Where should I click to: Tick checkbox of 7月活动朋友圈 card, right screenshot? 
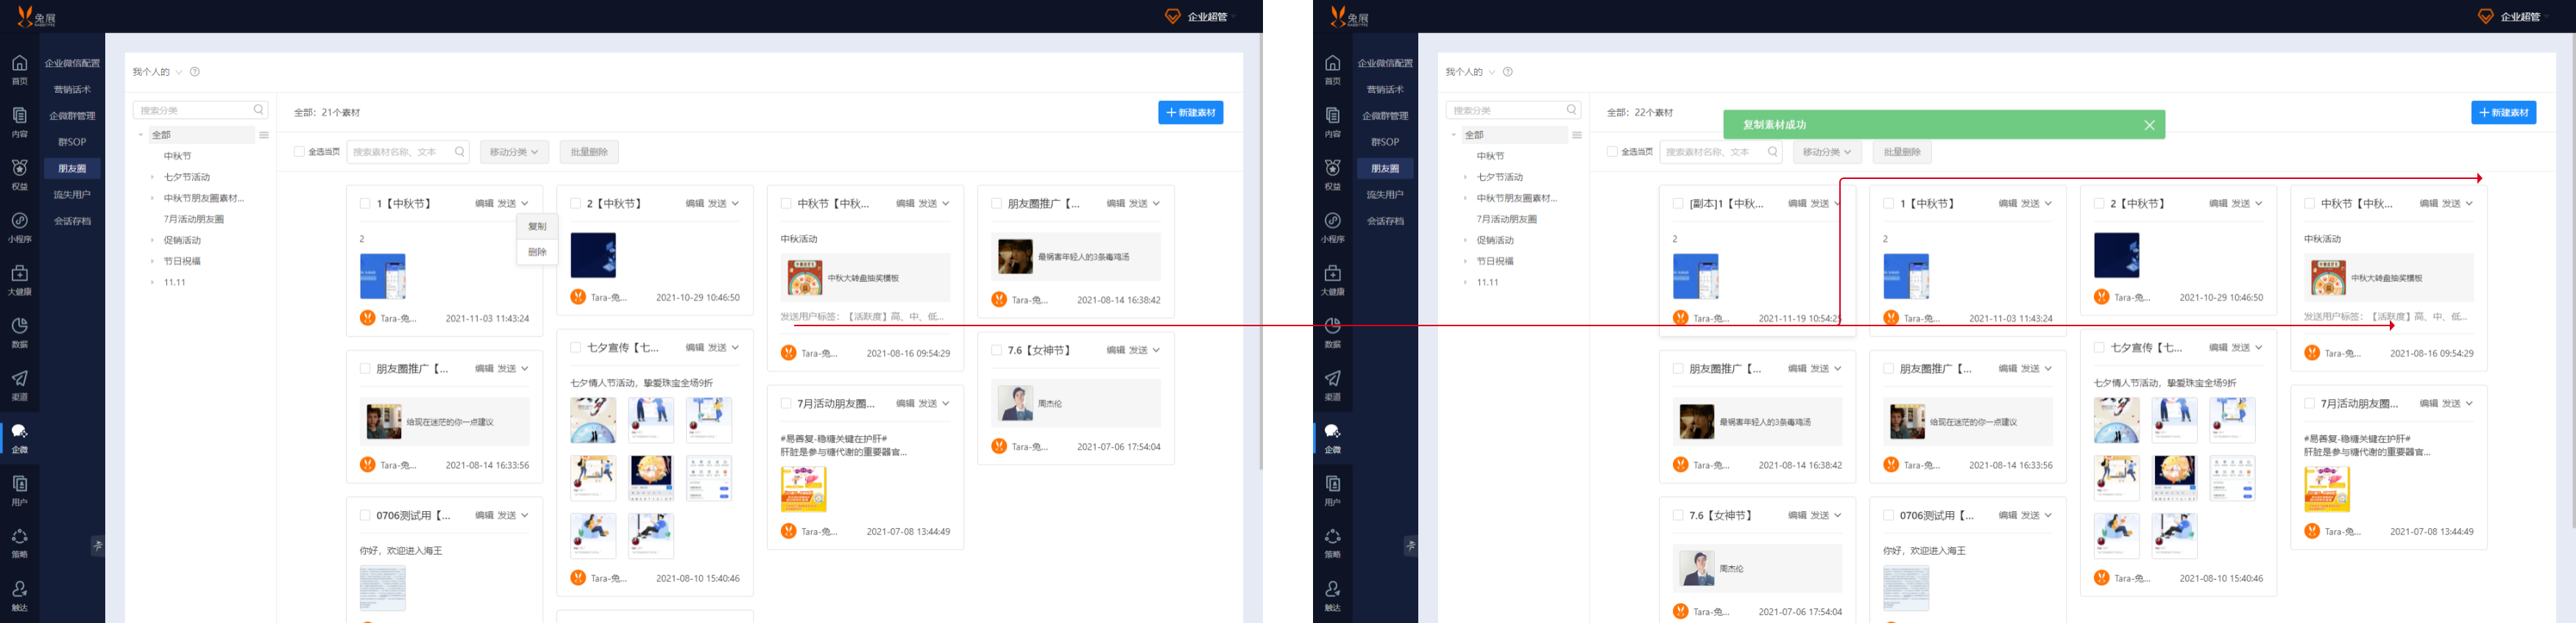tap(2309, 404)
